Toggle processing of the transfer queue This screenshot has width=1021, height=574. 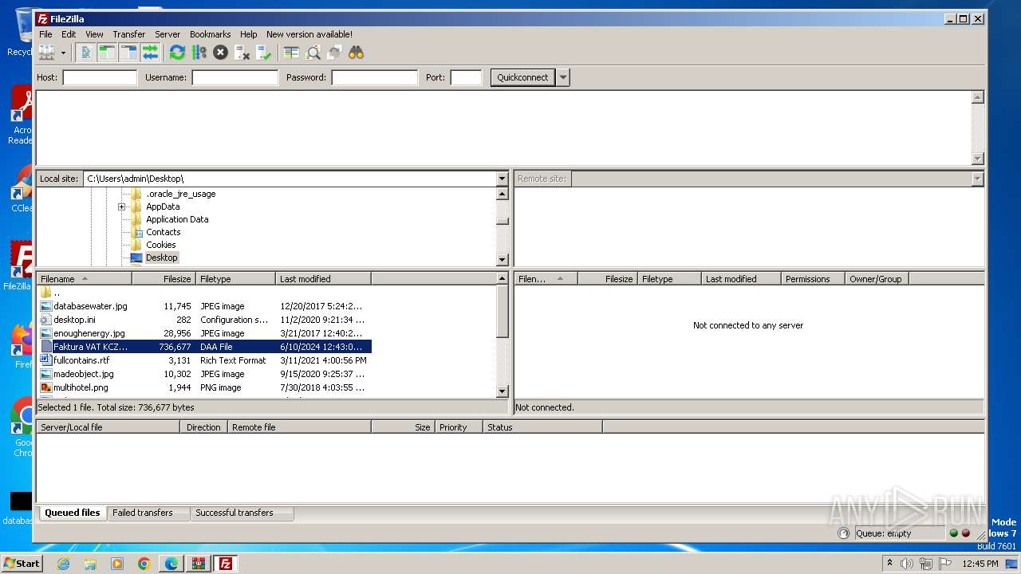(199, 53)
